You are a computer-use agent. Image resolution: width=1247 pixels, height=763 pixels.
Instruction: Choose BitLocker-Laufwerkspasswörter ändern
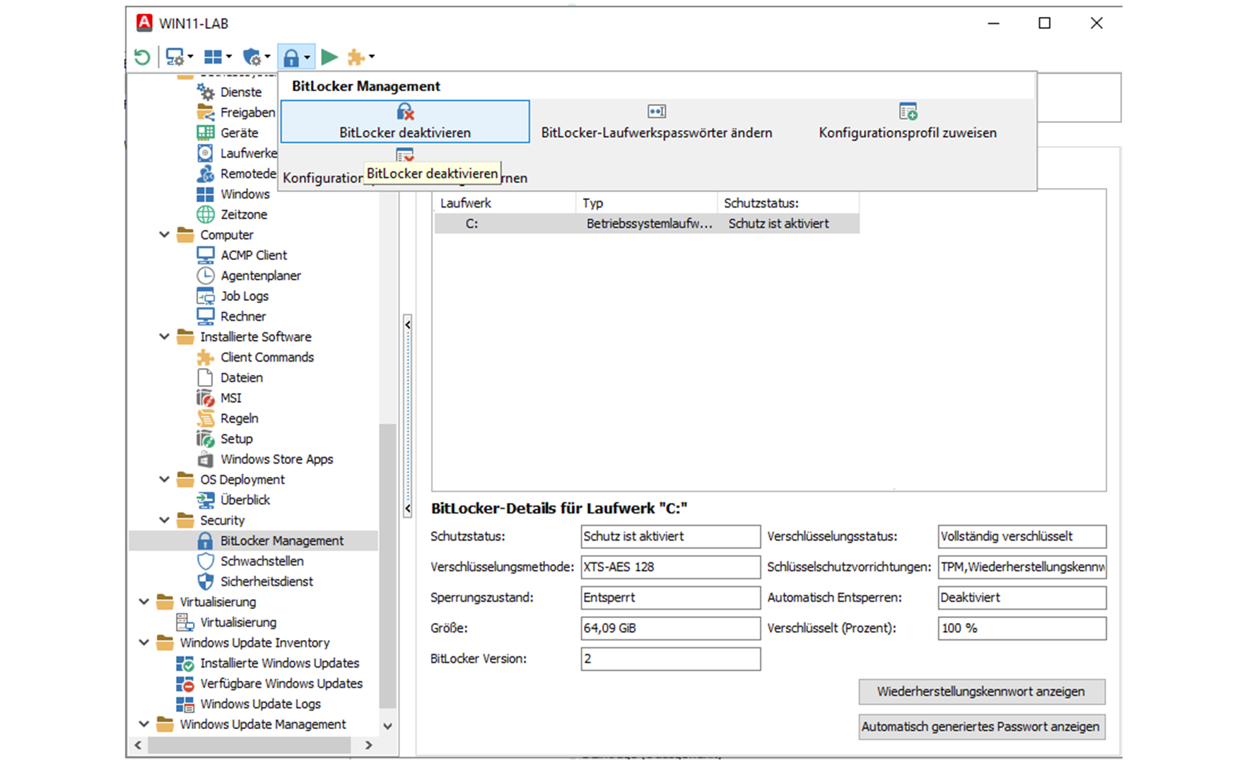coord(657,122)
